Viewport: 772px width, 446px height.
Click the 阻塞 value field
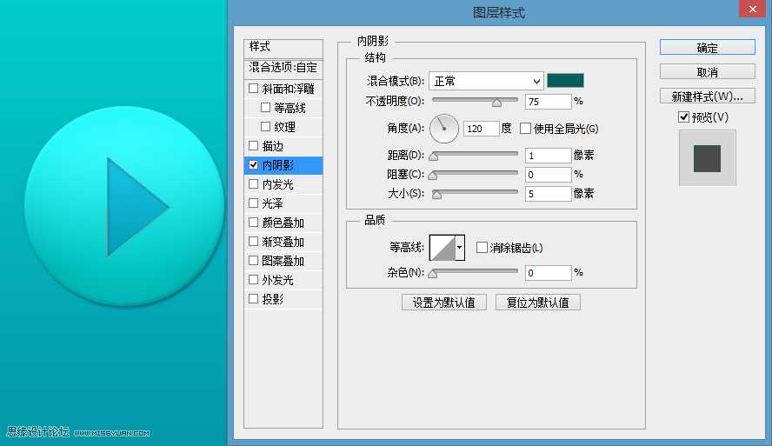click(x=548, y=174)
